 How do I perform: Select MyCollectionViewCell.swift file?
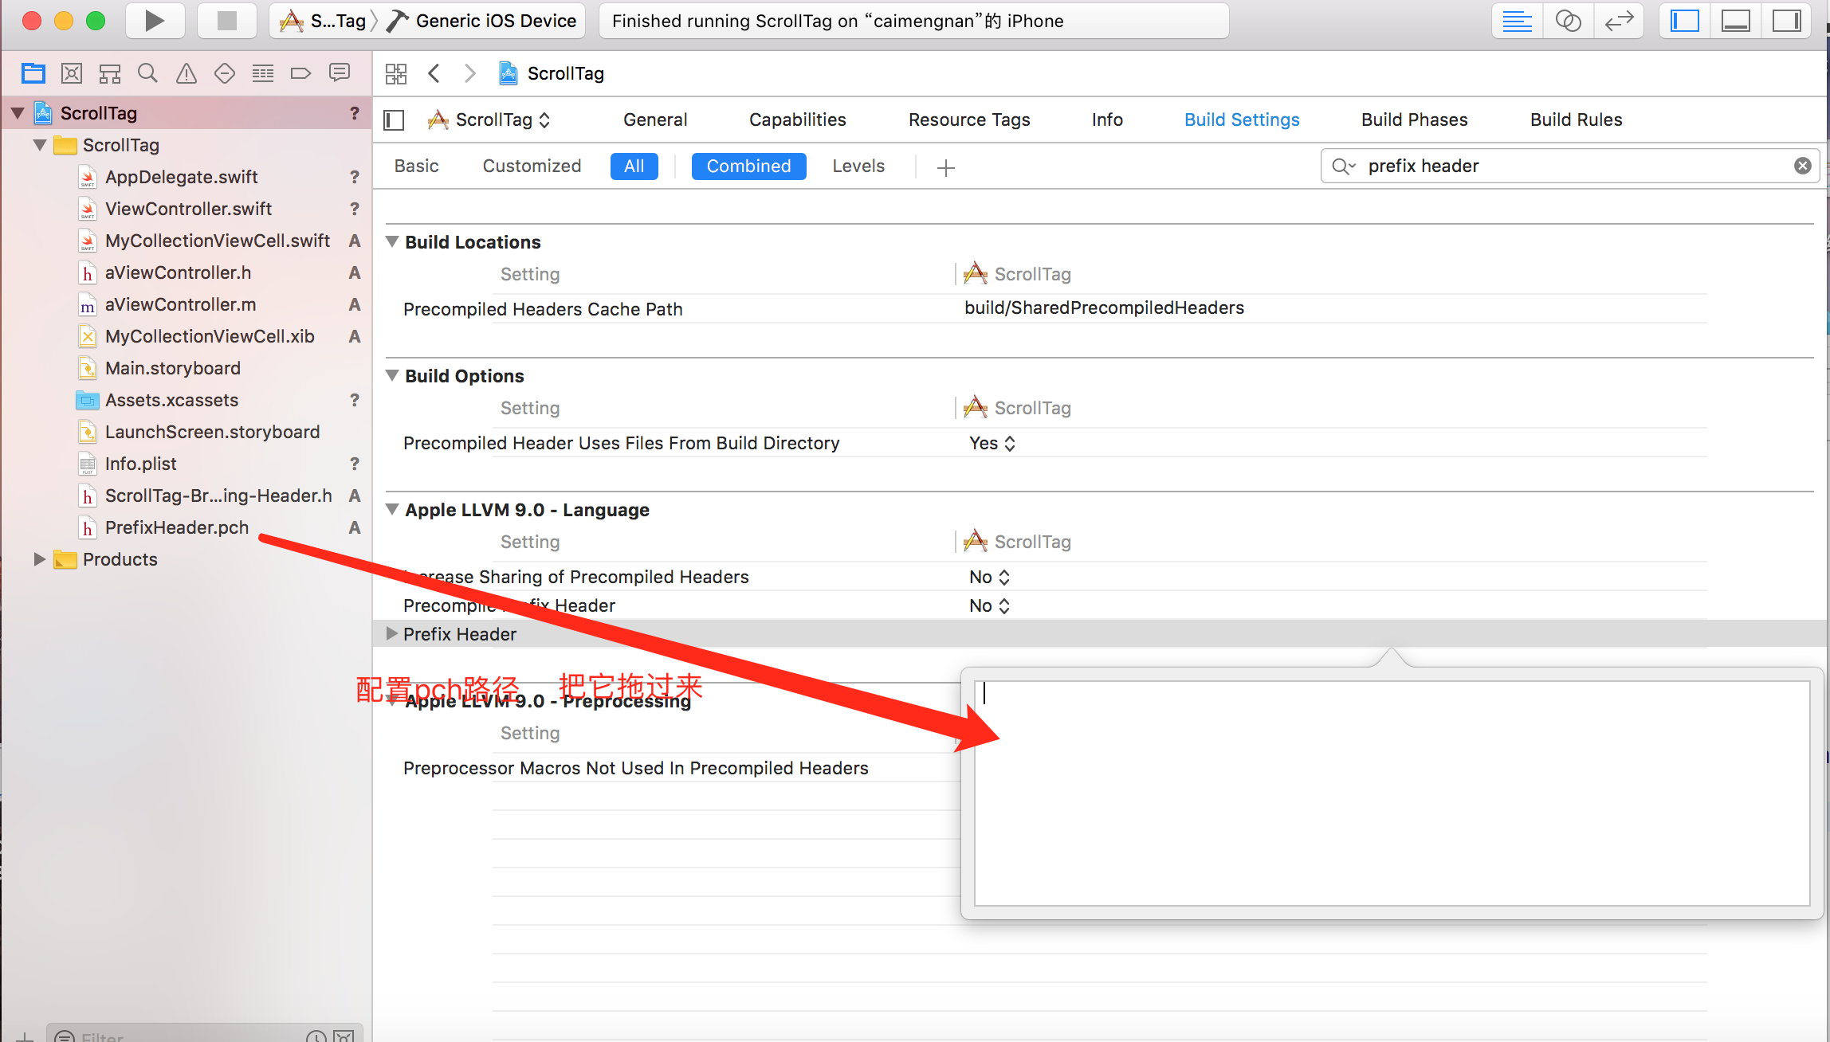point(217,241)
